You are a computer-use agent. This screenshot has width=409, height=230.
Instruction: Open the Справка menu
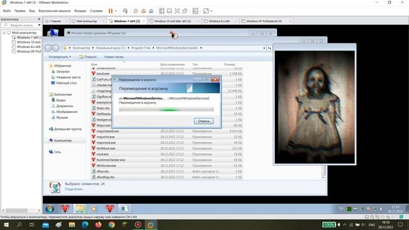[x=96, y=11]
